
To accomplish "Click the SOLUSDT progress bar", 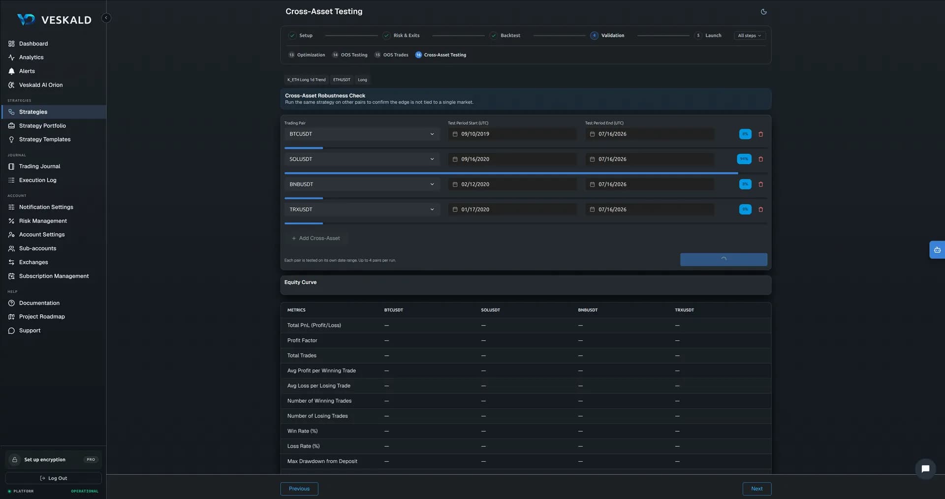I will point(526,173).
